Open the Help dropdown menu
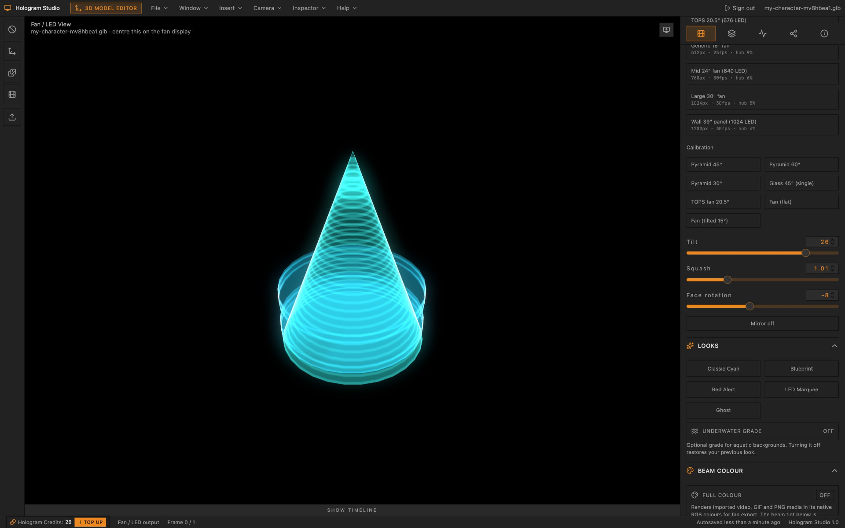The height and width of the screenshot is (528, 845). pyautogui.click(x=347, y=8)
